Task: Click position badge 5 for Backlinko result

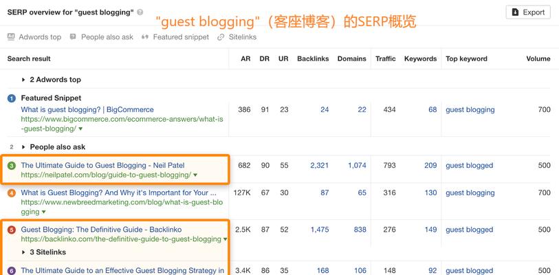Action: point(12,230)
